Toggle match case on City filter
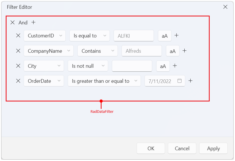 [163, 66]
